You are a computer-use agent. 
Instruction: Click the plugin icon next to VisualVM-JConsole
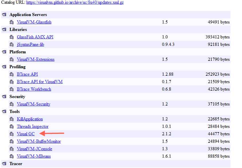click(11, 149)
